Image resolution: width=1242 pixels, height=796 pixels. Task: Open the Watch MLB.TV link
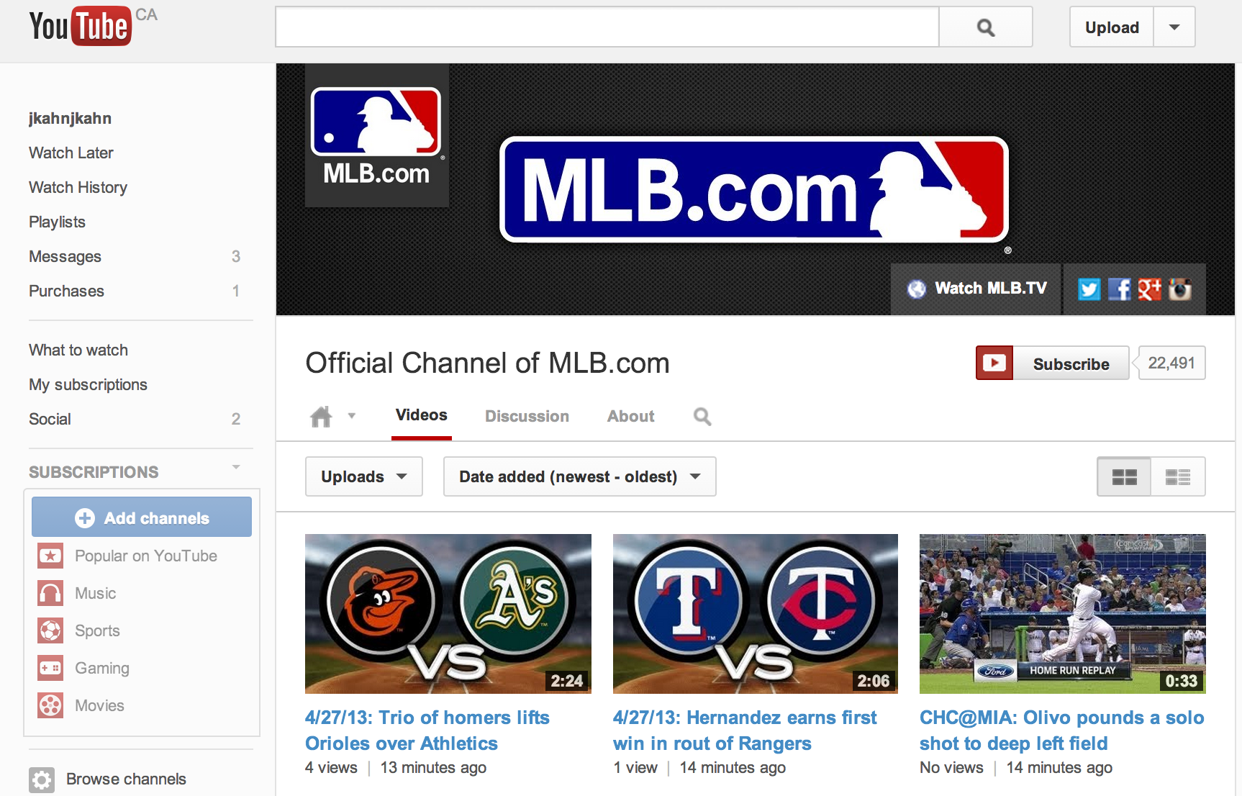click(975, 289)
